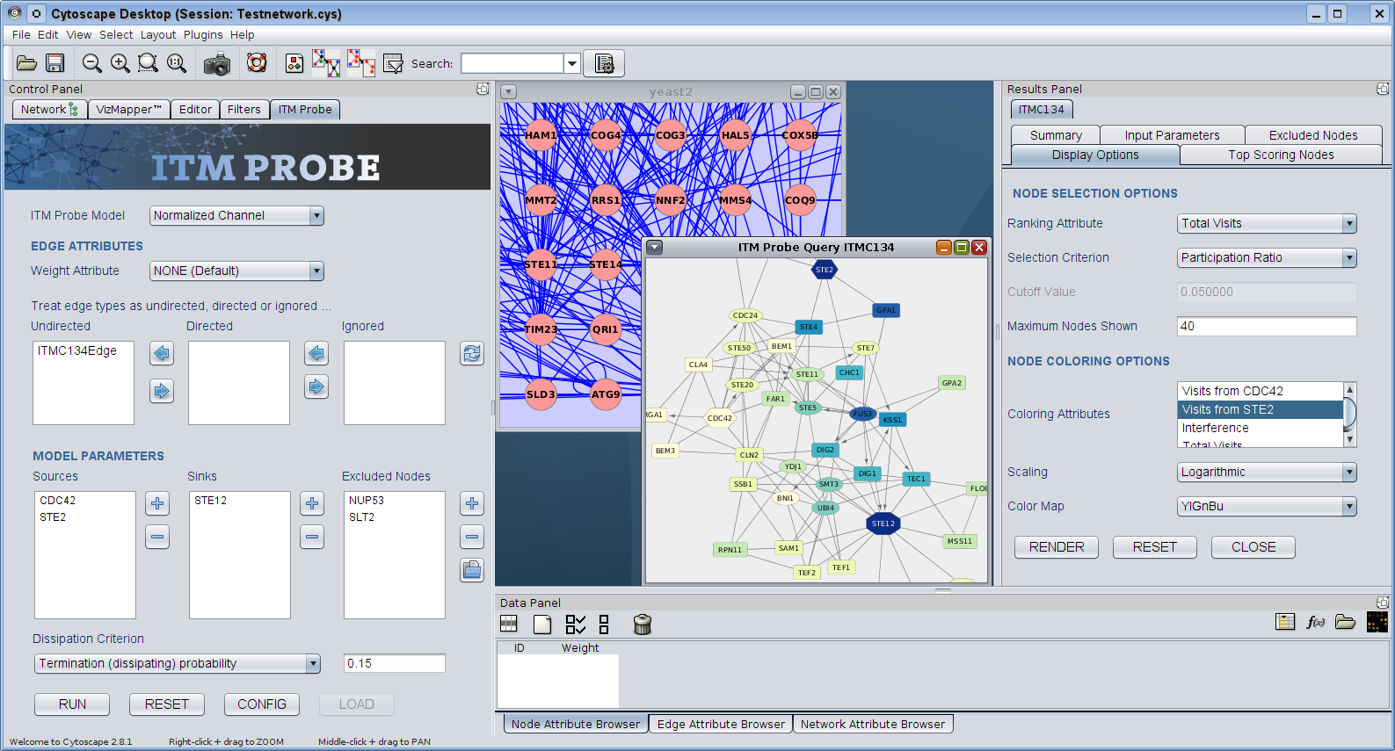
Task: Move edge type from Ignored with left arrow
Action: click(316, 353)
